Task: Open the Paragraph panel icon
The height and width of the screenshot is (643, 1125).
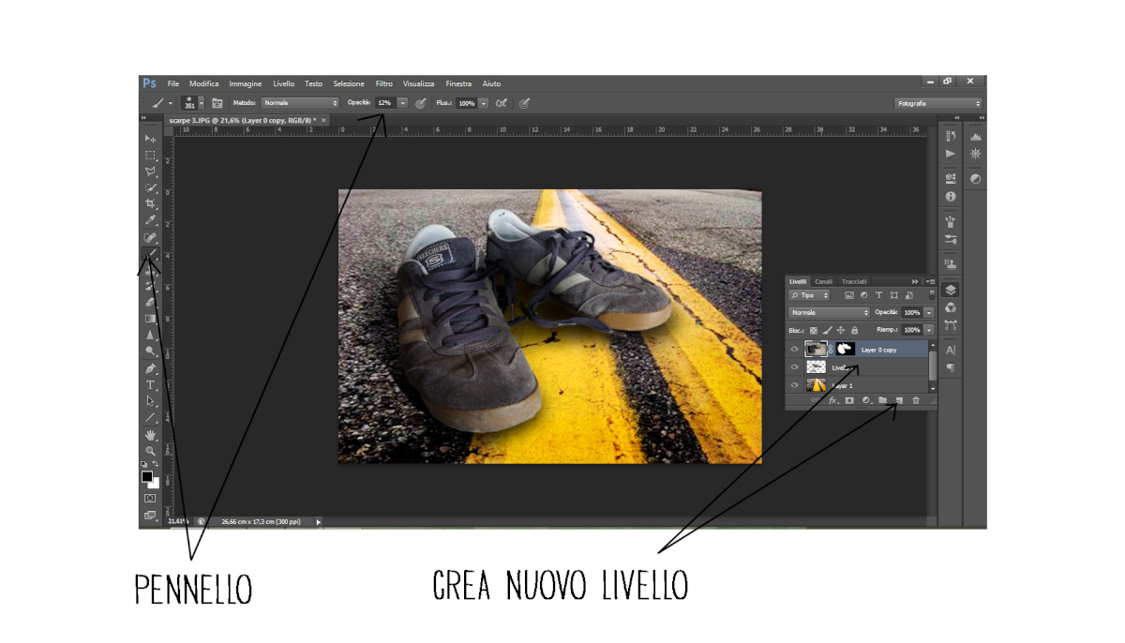Action: click(x=951, y=367)
